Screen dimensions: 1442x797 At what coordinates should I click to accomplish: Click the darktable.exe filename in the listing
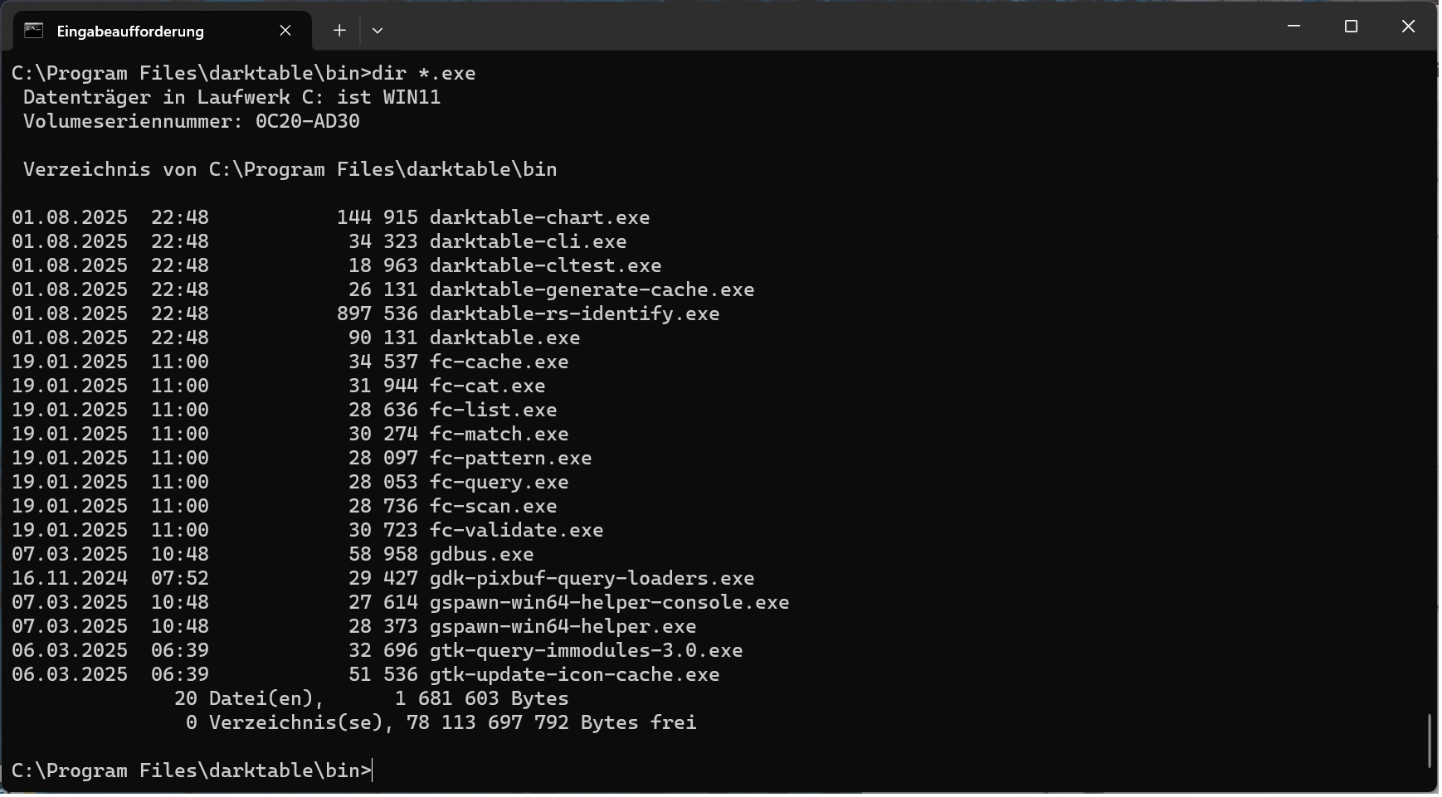504,338
